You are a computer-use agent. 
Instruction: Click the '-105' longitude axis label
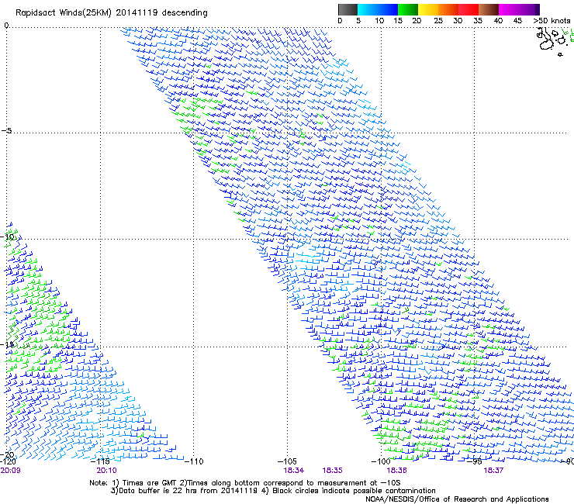click(287, 461)
